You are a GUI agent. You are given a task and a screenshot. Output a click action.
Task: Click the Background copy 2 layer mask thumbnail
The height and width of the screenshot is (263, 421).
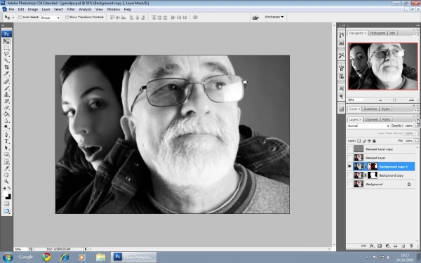(x=373, y=166)
